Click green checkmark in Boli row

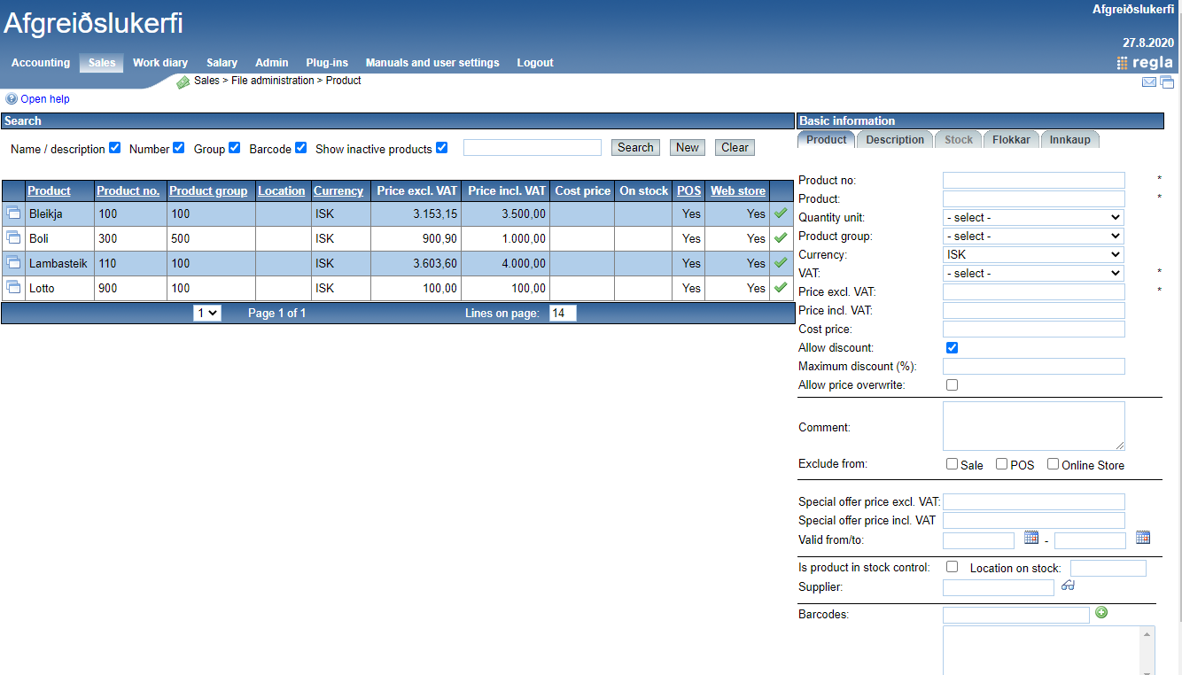(781, 237)
